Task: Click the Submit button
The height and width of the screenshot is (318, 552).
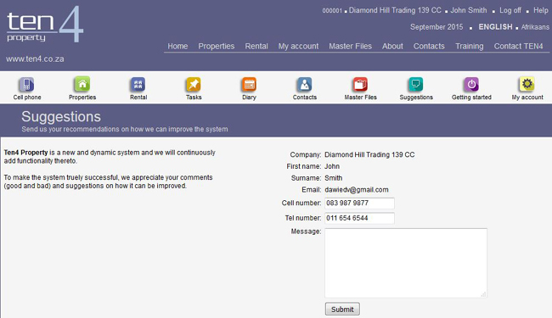Action: pos(342,310)
